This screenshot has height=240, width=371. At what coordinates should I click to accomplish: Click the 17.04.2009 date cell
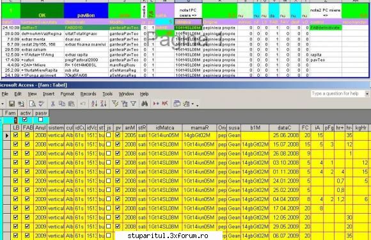click(x=284, y=208)
